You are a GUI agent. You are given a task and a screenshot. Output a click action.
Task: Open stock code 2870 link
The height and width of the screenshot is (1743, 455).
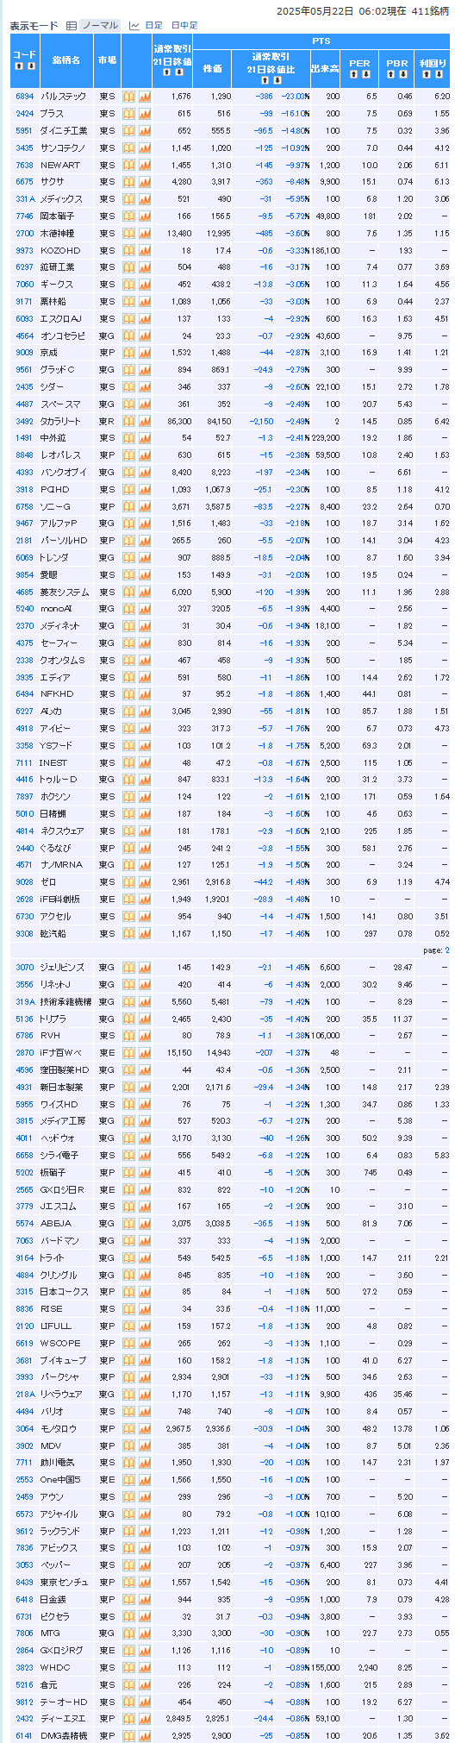coord(24,1052)
